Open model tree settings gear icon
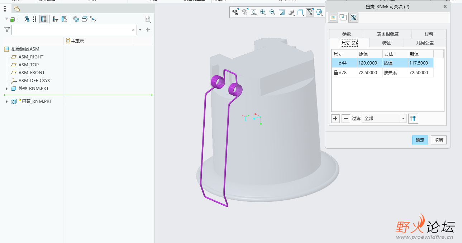 coord(76,19)
